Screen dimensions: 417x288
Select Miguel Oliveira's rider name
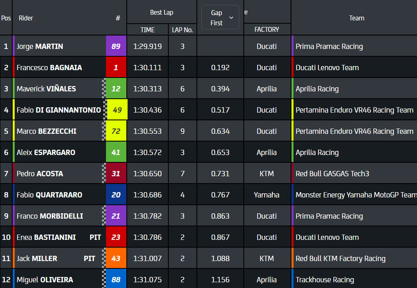click(45, 280)
